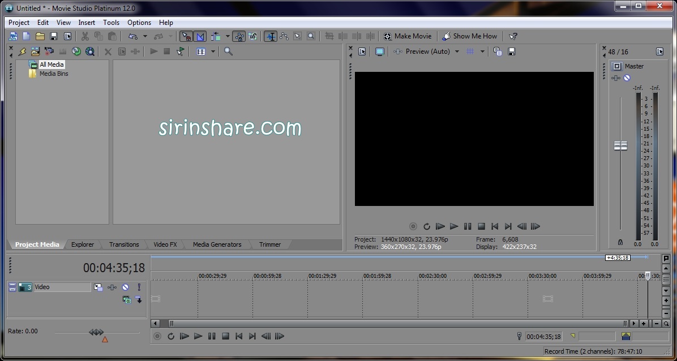Open Master bus Audio FX
The height and width of the screenshot is (361, 677).
[616, 78]
